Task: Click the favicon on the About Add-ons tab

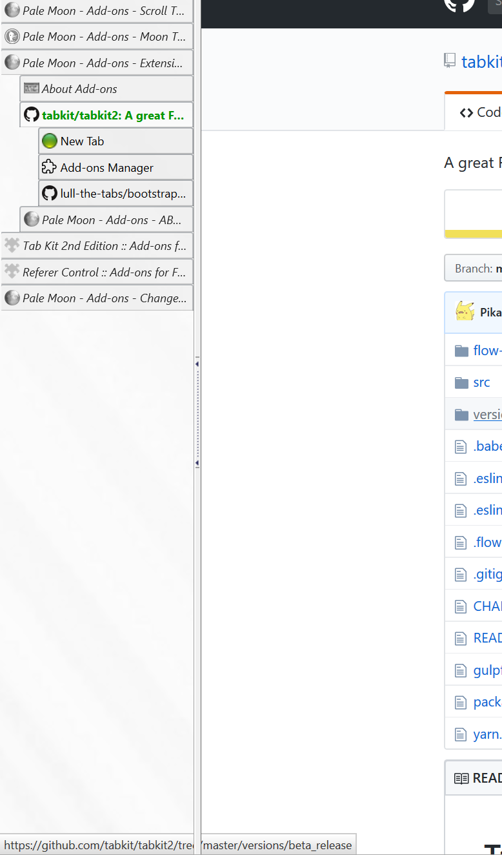Action: [x=31, y=89]
